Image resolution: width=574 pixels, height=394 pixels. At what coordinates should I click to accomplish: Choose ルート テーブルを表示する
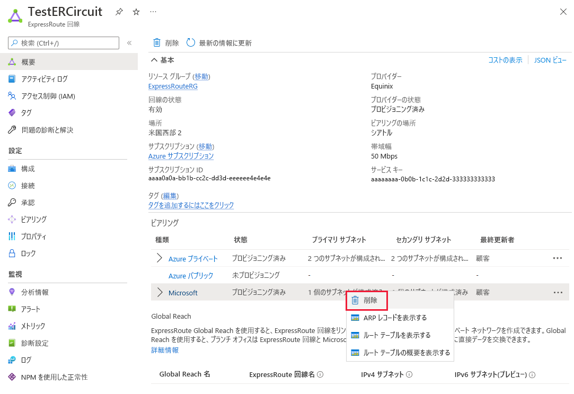coord(400,335)
